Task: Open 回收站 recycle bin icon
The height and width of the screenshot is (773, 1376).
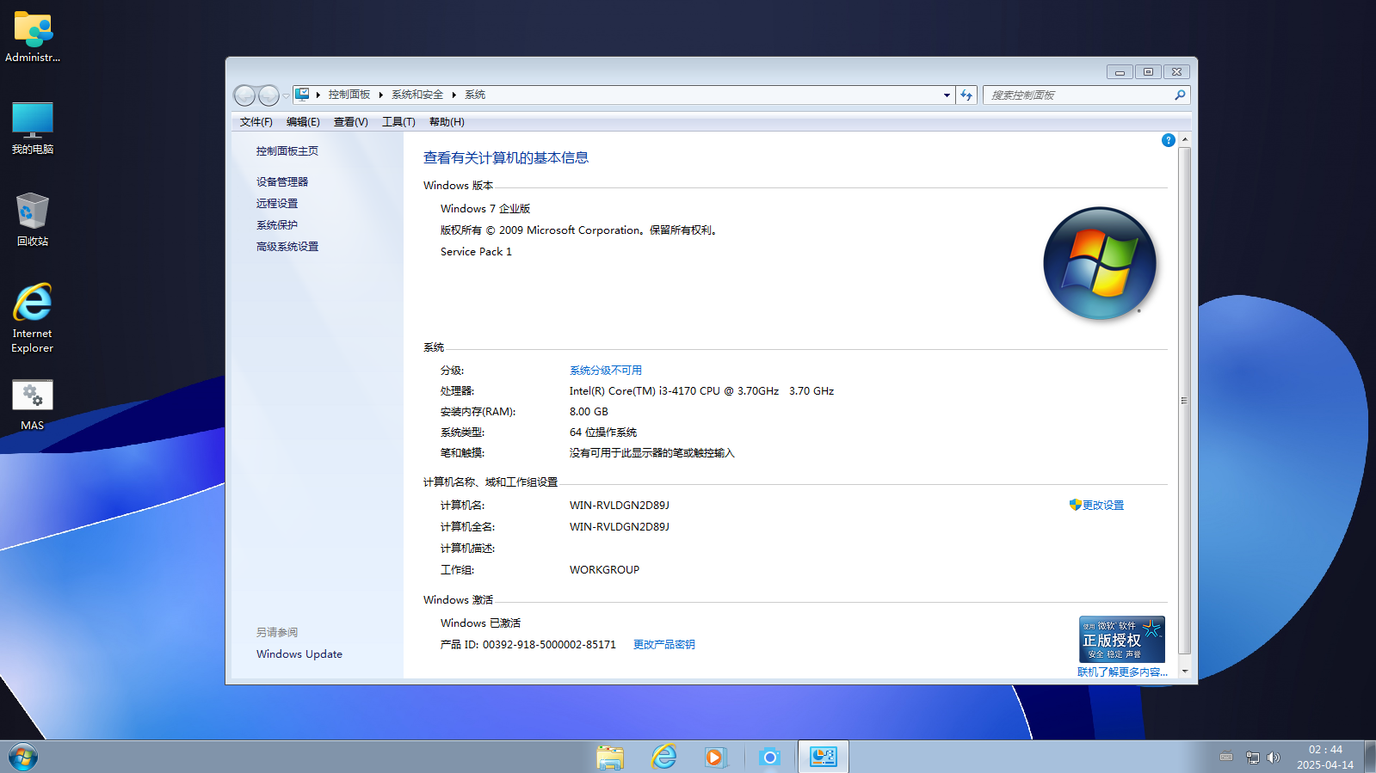Action: [33, 220]
